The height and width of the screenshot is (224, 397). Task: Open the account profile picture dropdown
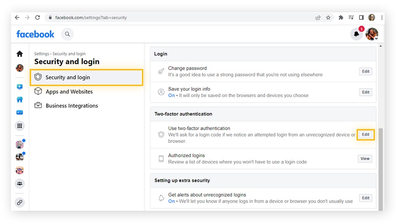tap(372, 34)
